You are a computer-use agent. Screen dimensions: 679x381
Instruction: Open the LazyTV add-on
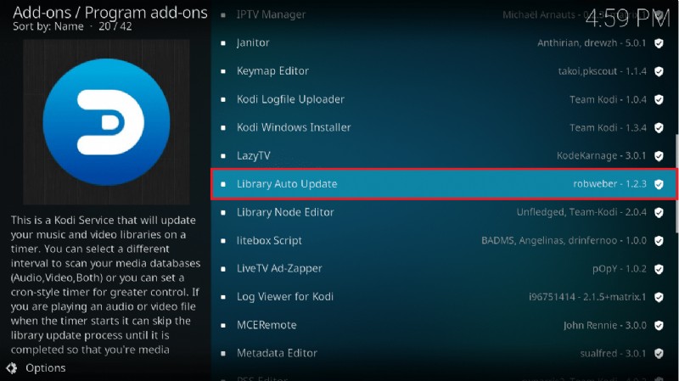point(443,155)
